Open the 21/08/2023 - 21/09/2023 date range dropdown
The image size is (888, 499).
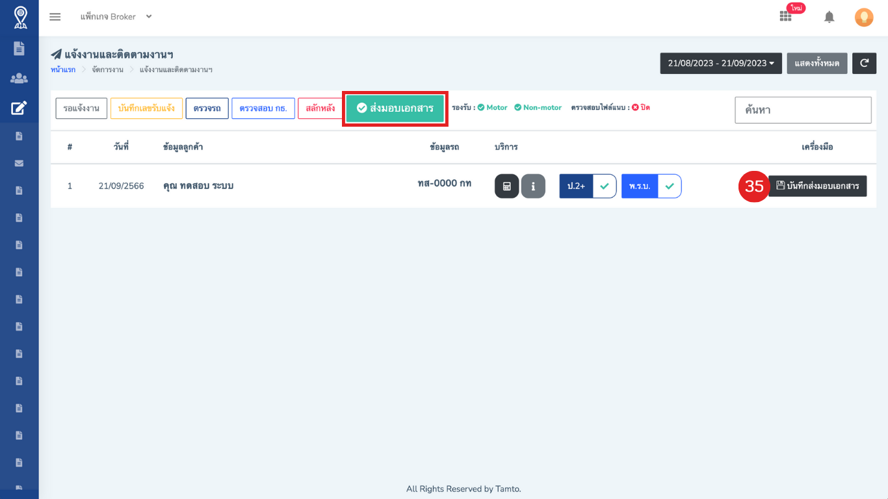(x=721, y=63)
